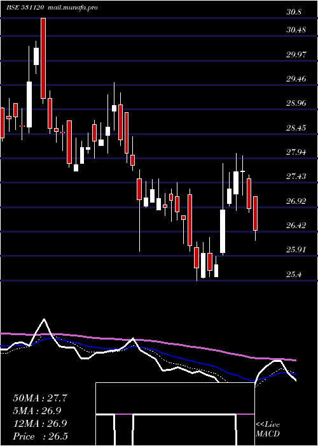318x446 pixels.
Task: Select the 25.91 price axis label
Action: [x=296, y=250]
